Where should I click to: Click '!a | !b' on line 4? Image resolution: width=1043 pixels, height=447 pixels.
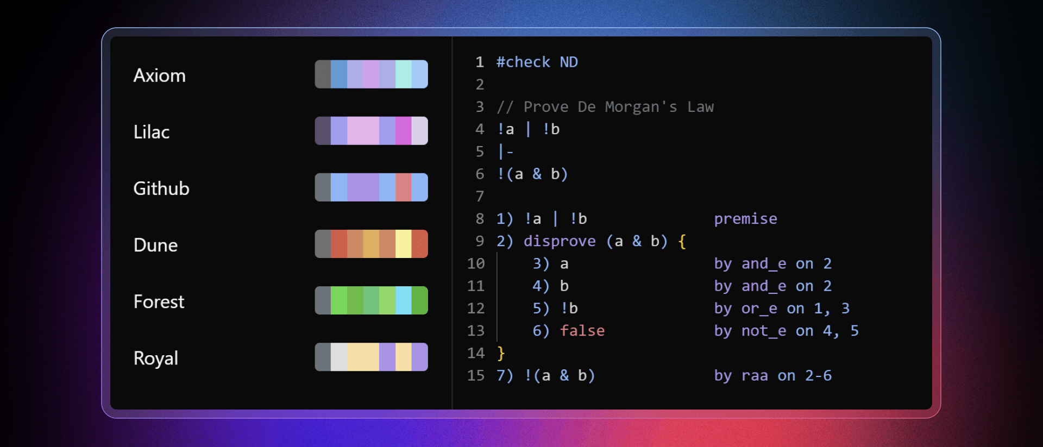[x=529, y=129]
